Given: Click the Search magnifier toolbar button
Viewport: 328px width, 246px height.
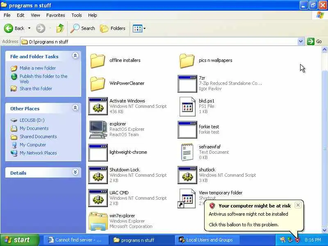Looking at the screenshot, I should pyautogui.click(x=83, y=28).
